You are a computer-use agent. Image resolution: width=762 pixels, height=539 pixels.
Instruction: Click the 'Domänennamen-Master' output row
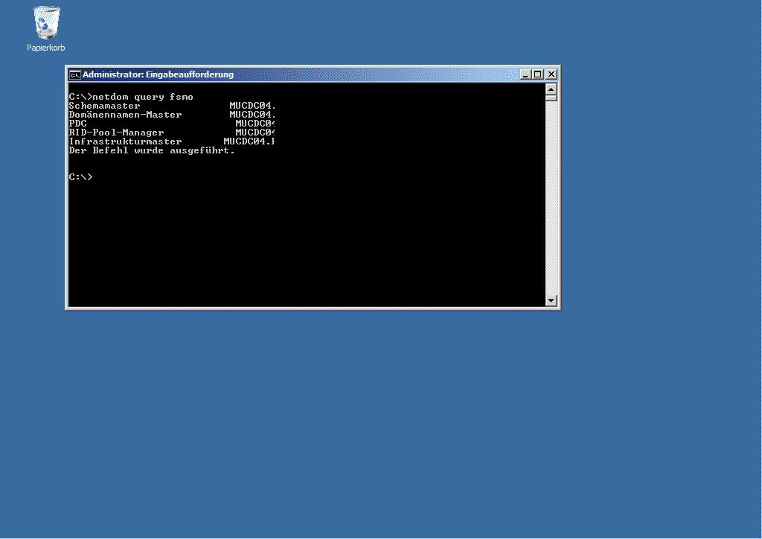(172, 115)
